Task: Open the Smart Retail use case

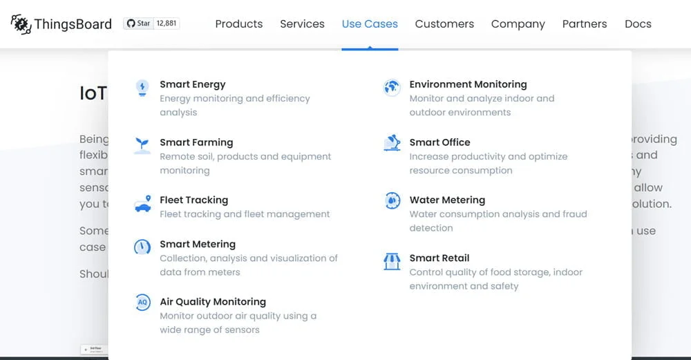Action: (x=439, y=258)
